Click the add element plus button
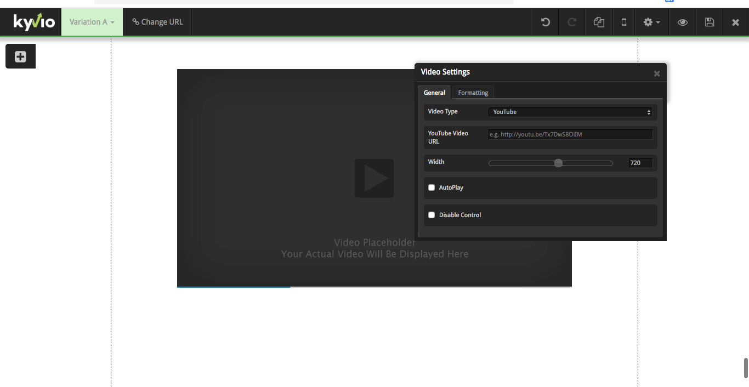The image size is (749, 387). coord(20,56)
